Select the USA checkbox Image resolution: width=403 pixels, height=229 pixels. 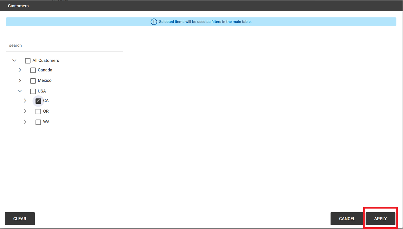(33, 91)
